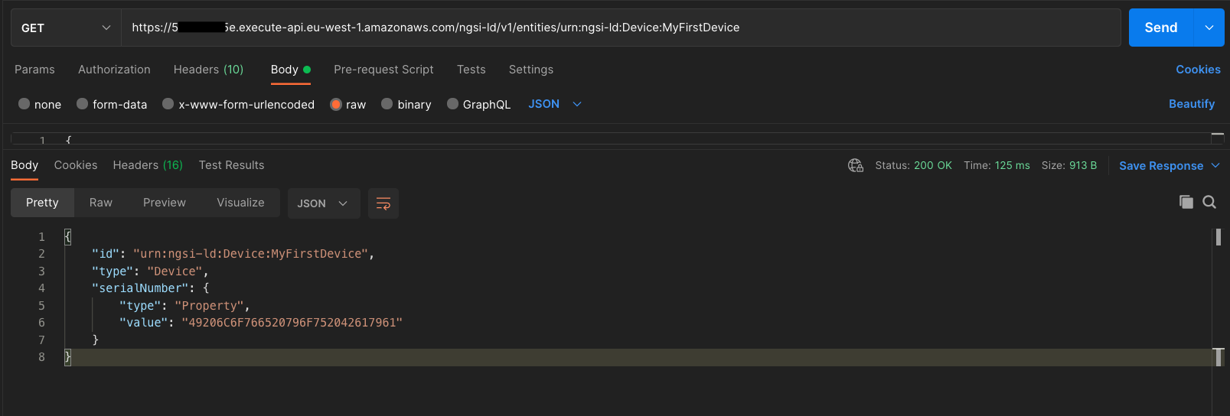
Task: Expand the Send button arrow options
Action: [1209, 28]
